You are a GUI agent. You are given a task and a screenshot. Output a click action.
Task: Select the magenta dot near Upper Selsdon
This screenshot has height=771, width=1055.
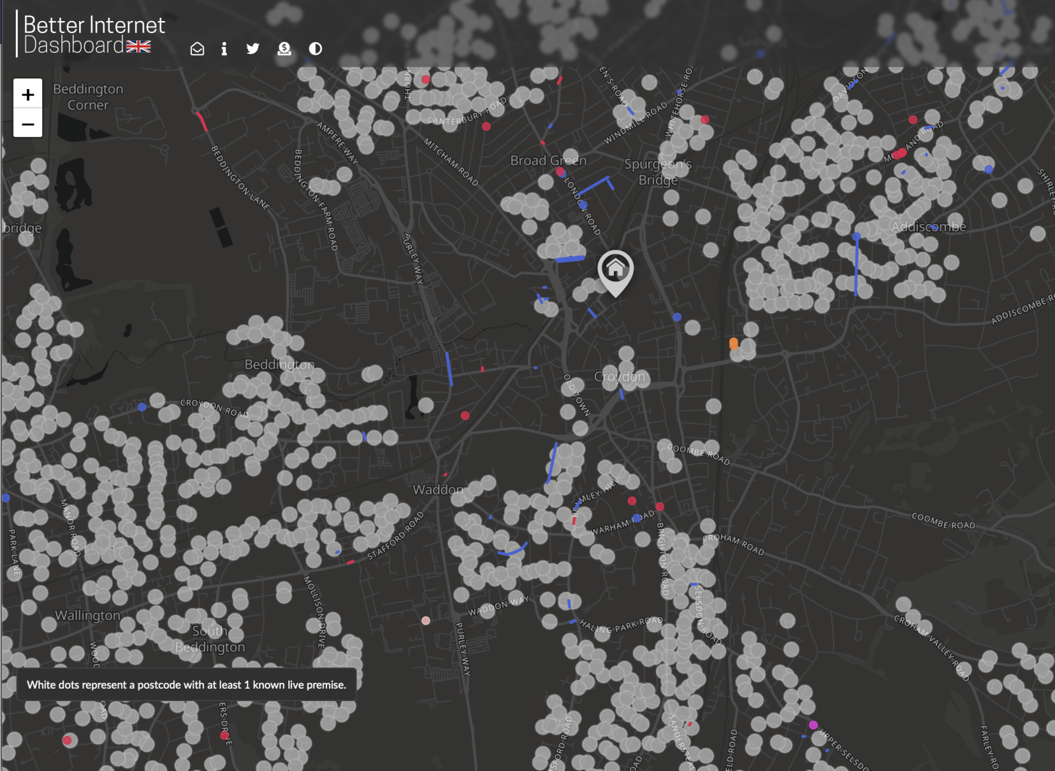click(813, 725)
